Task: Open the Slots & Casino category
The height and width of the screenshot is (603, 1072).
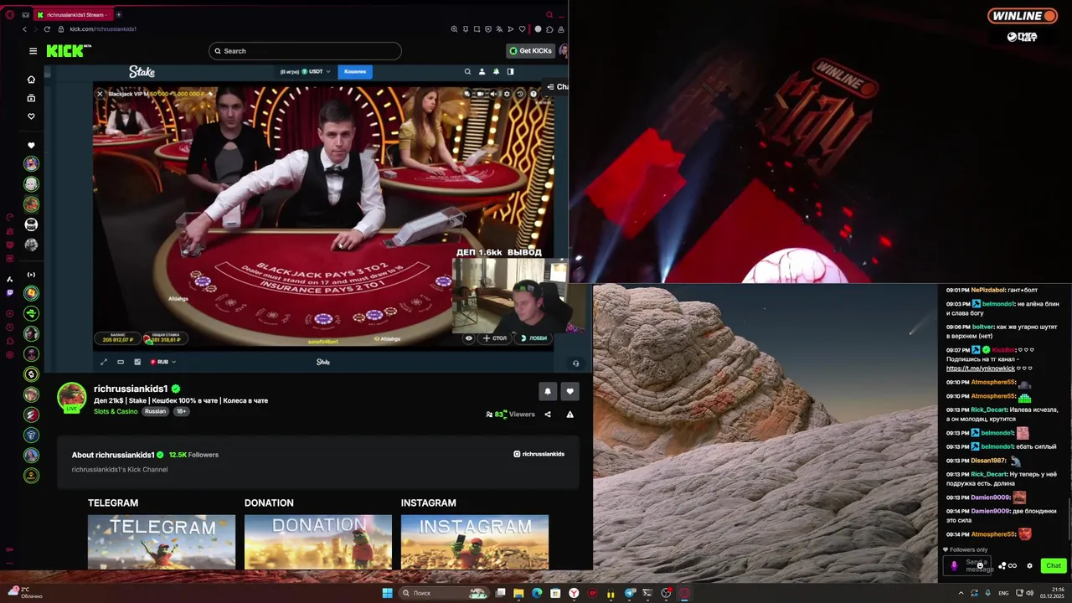Action: [x=116, y=411]
